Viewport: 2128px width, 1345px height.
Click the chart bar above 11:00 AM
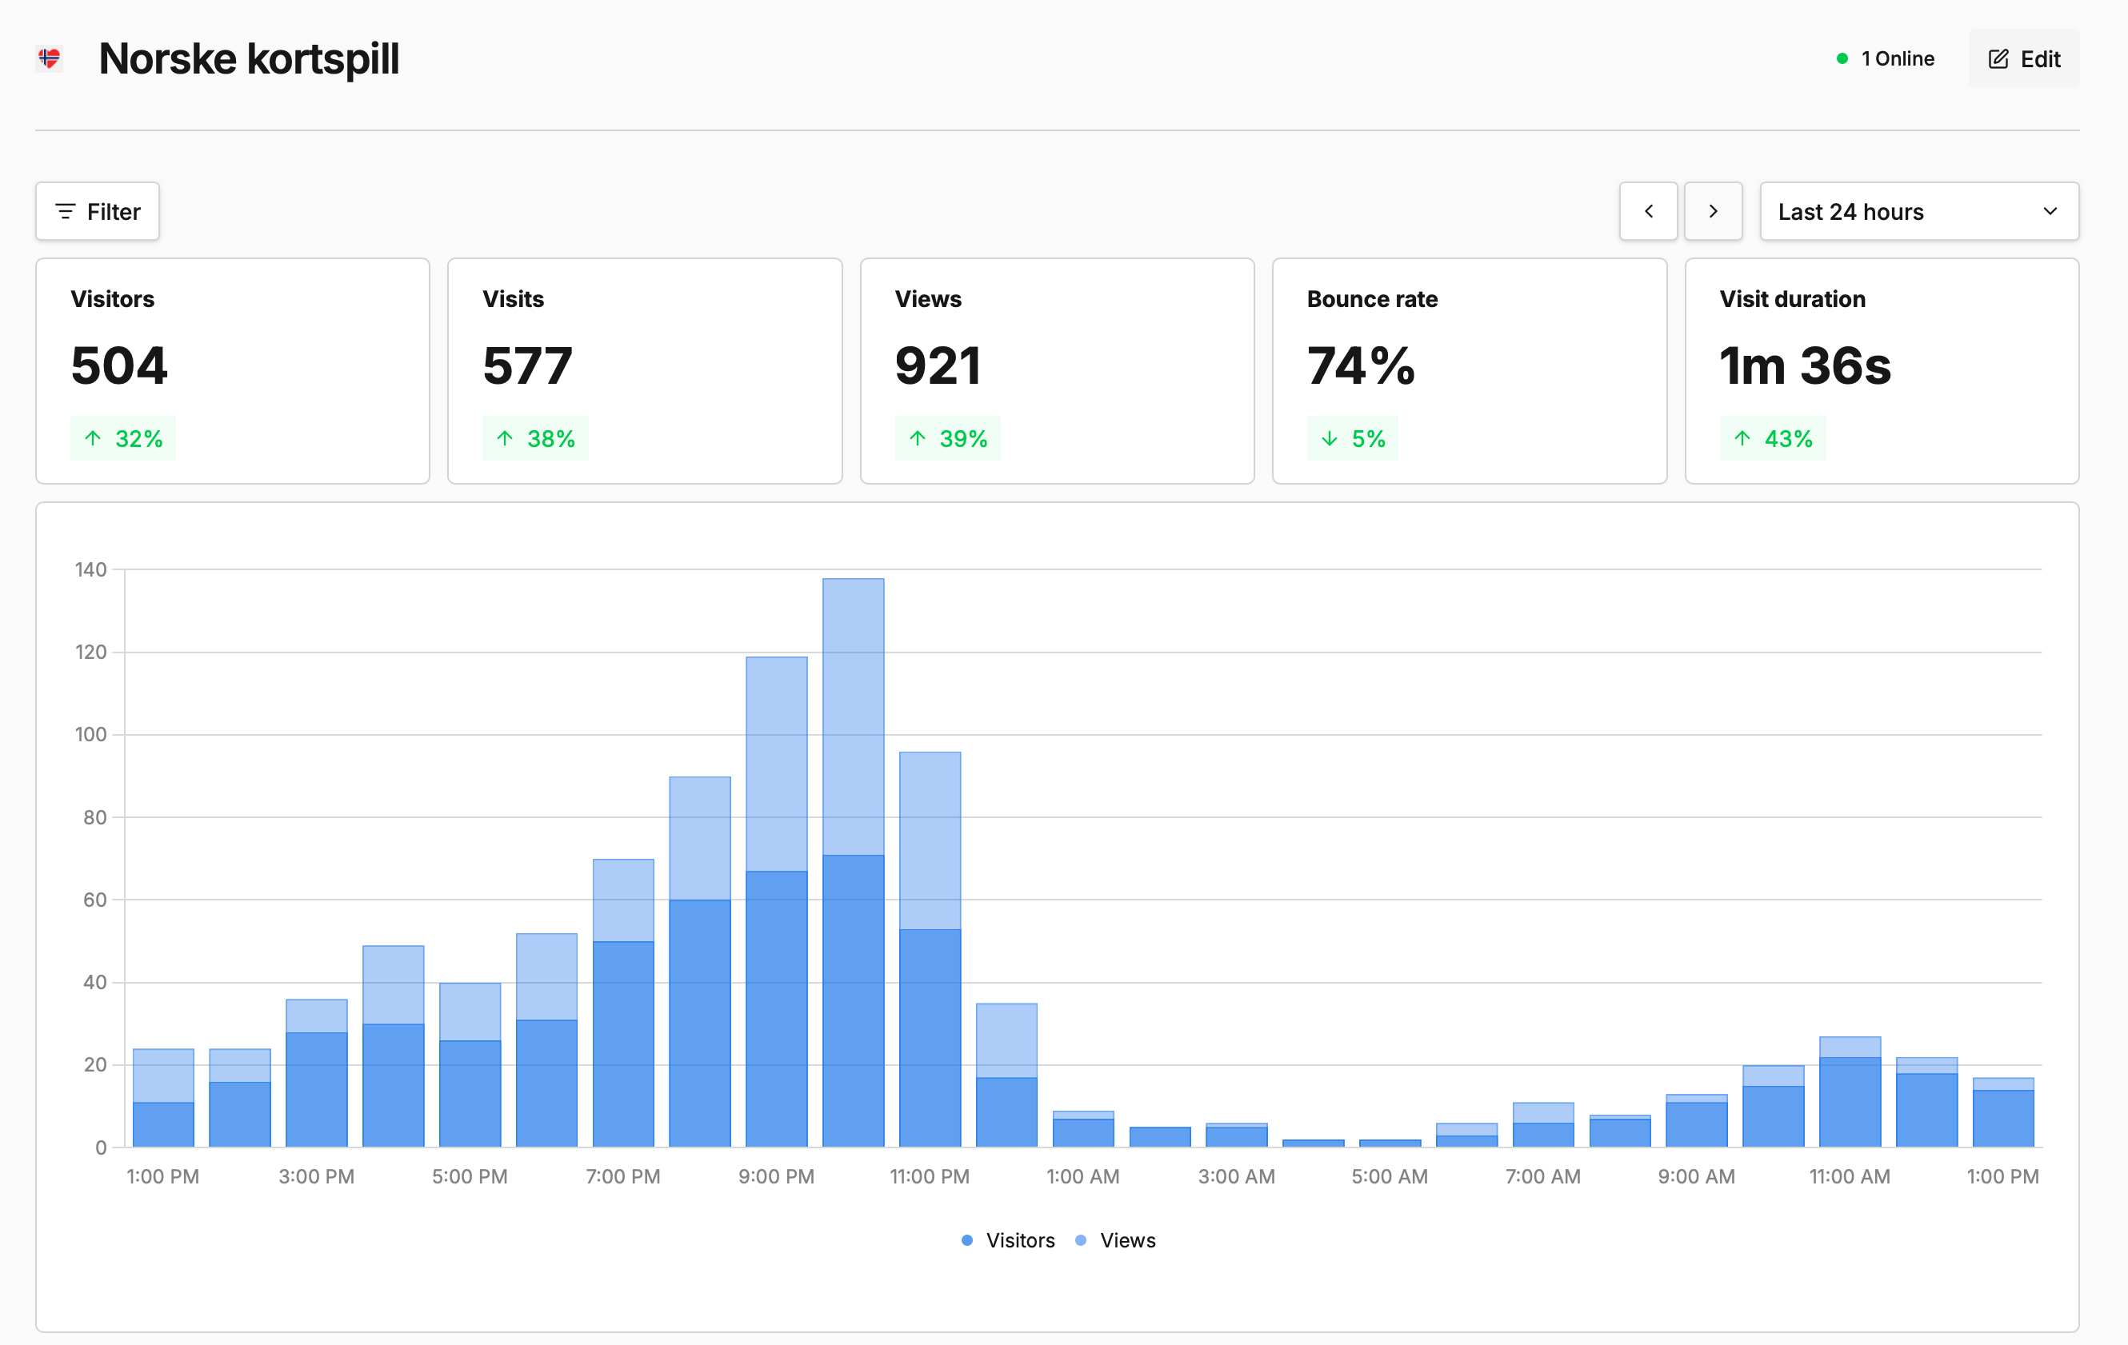[x=1850, y=1092]
